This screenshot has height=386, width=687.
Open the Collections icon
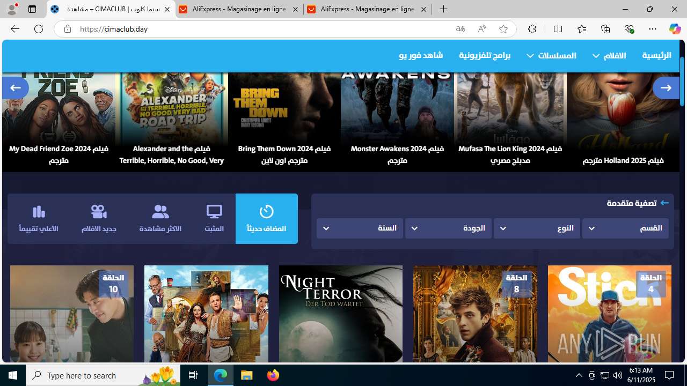pos(605,29)
